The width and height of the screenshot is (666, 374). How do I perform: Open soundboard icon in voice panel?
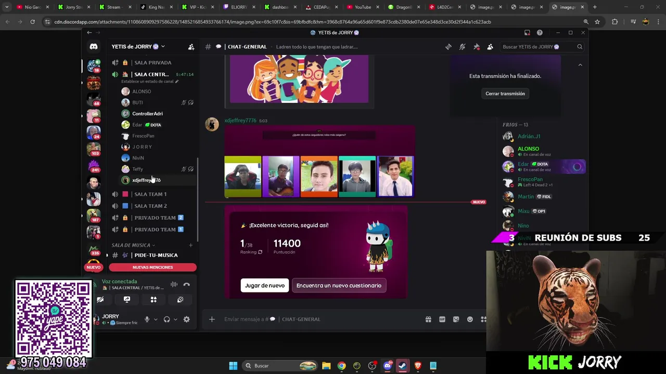180,300
